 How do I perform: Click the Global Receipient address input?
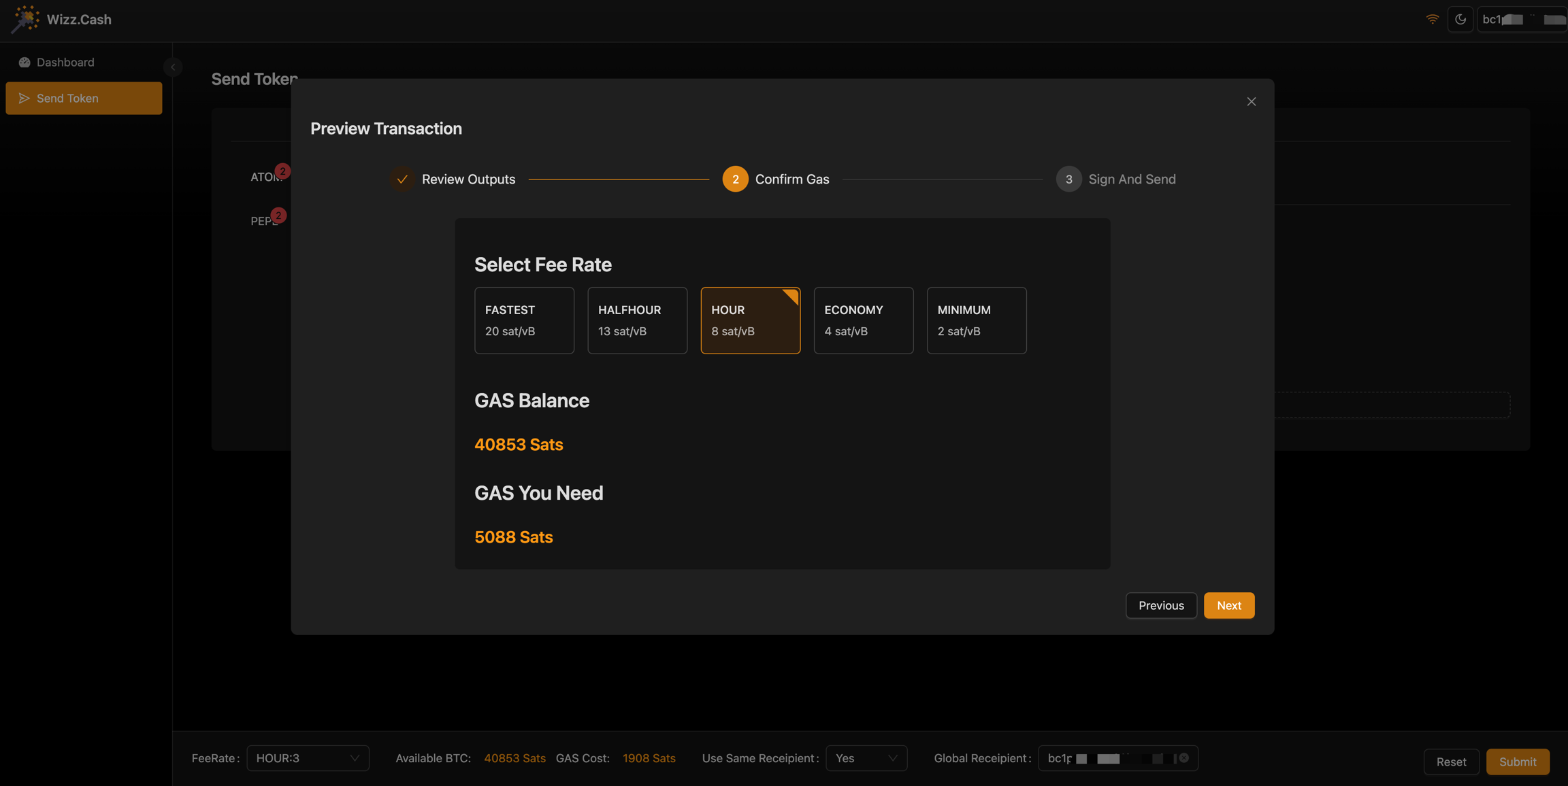click(x=1108, y=758)
